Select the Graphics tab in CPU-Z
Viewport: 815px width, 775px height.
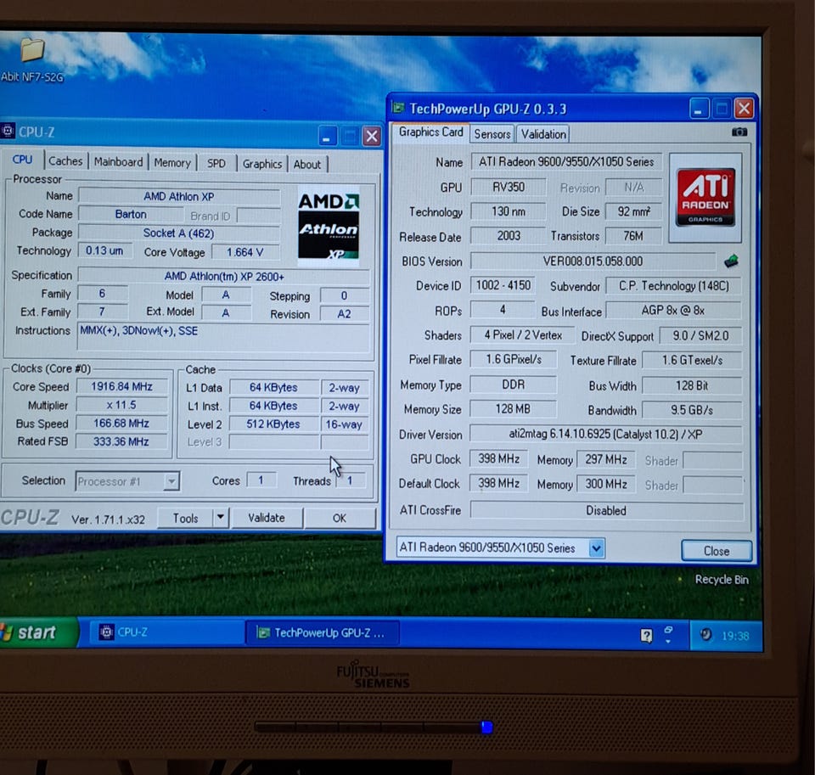(x=262, y=164)
